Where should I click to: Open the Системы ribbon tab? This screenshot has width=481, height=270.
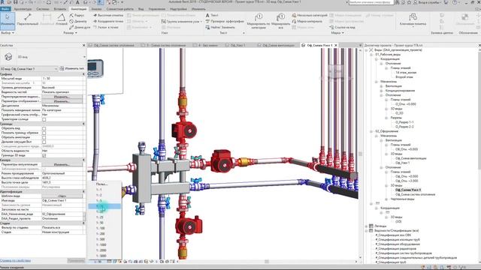(42, 9)
